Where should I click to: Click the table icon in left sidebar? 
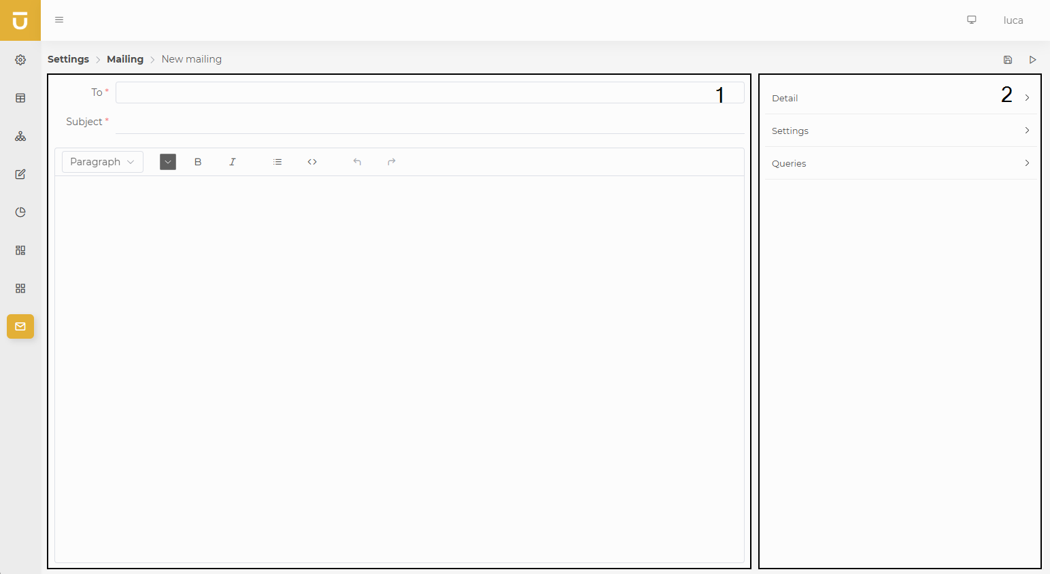pos(20,98)
